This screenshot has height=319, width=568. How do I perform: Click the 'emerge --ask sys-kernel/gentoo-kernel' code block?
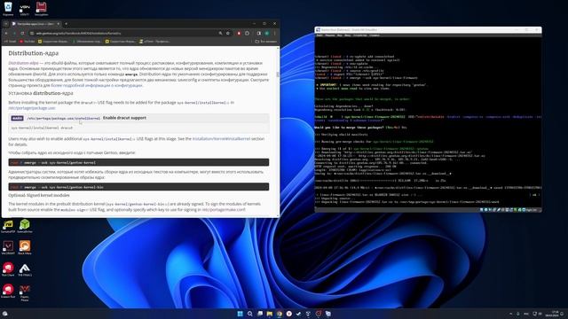click(138, 162)
